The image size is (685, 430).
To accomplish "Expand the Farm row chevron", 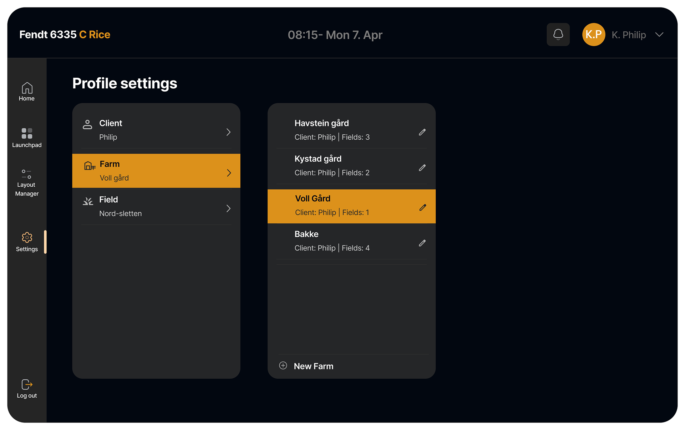I will [229, 173].
